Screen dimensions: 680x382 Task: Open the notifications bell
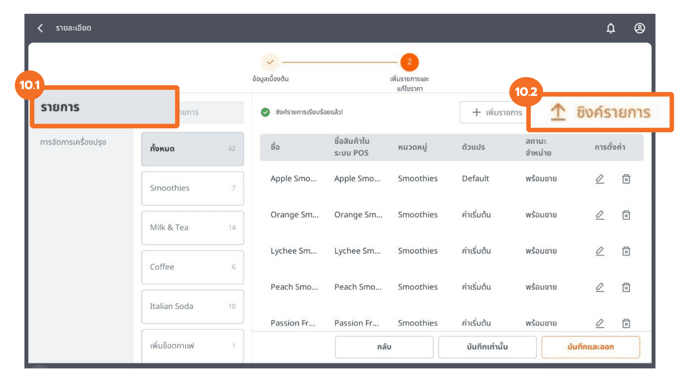pyautogui.click(x=611, y=28)
